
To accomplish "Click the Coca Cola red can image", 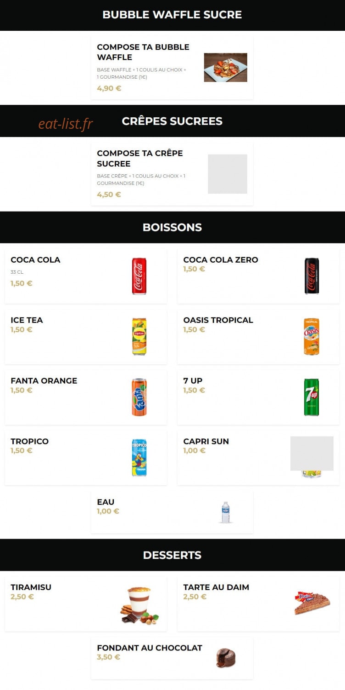I will [x=139, y=276].
